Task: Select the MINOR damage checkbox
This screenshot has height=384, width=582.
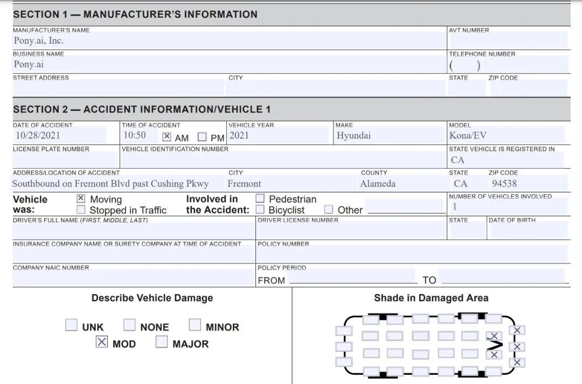Action: [195, 325]
